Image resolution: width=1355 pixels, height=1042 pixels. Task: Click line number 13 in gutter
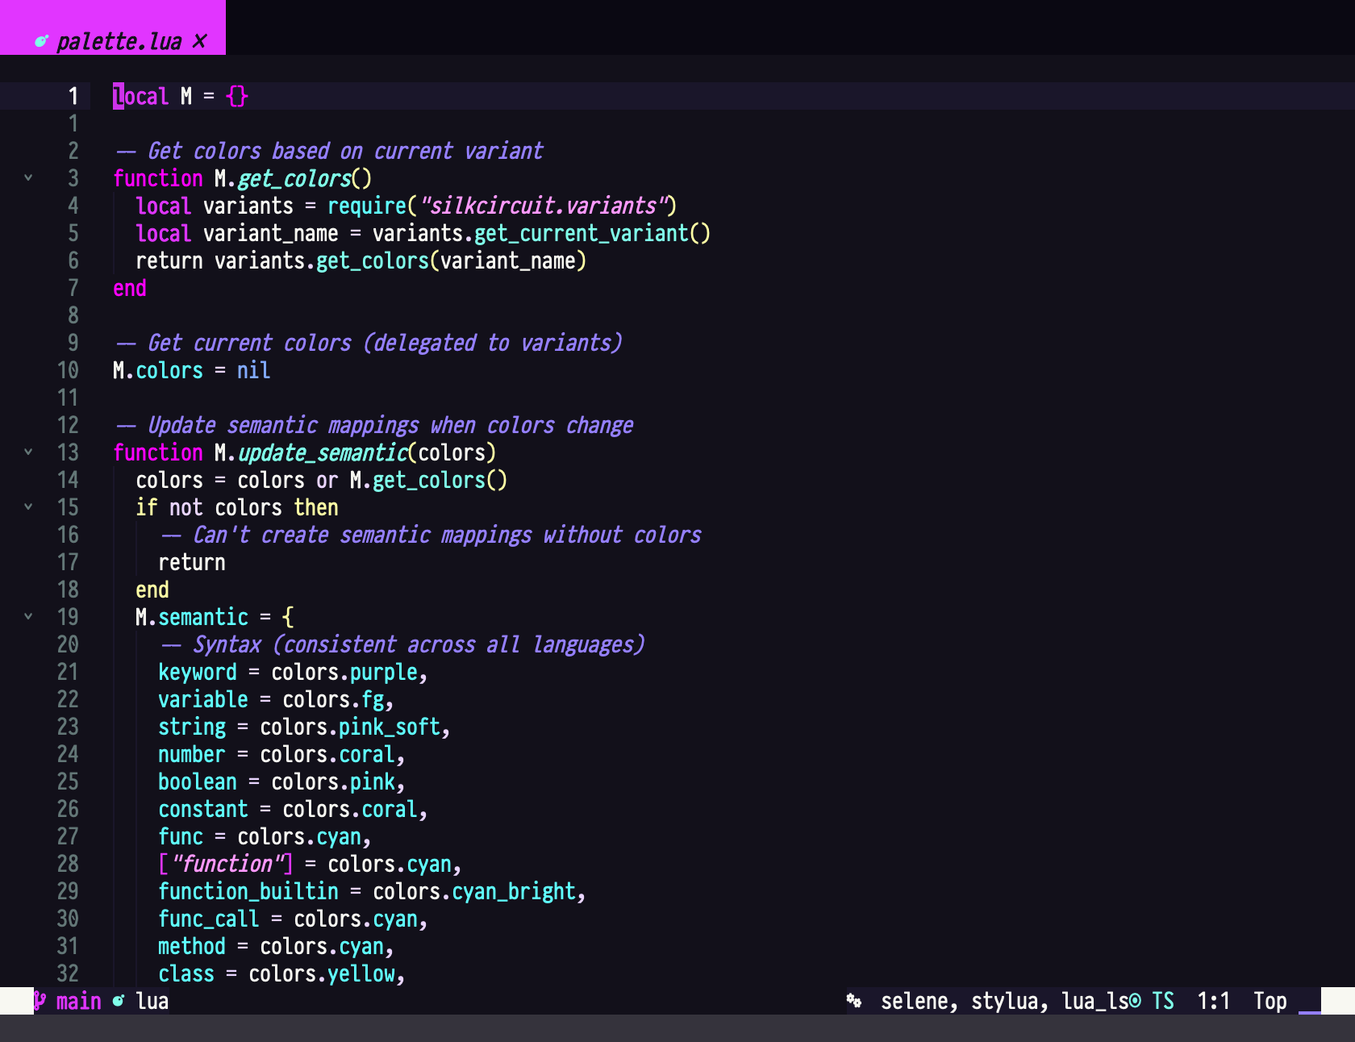coord(68,452)
